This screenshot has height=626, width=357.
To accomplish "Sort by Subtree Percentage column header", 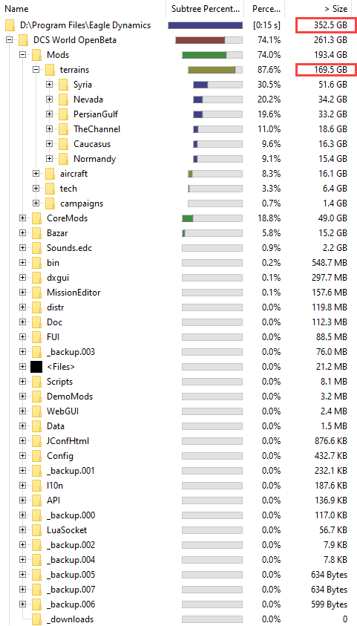I will pyautogui.click(x=206, y=8).
